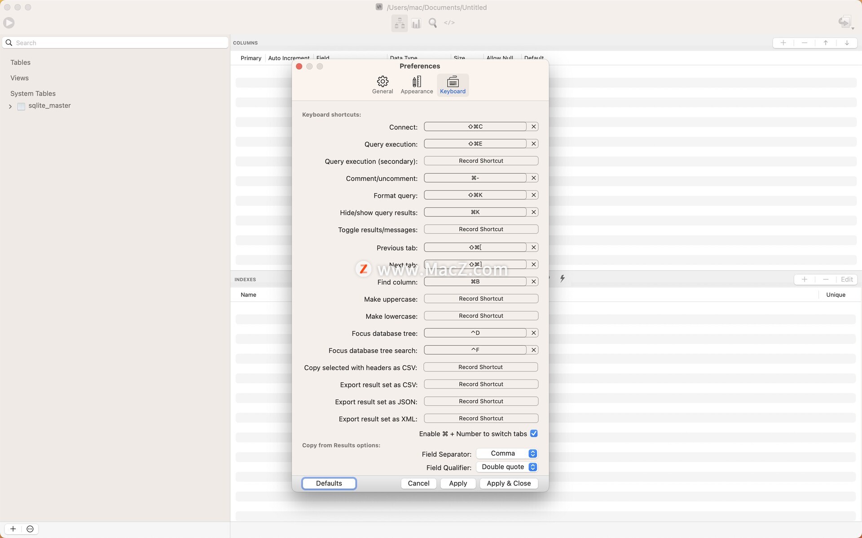Viewport: 862px width, 538px height.
Task: Click the Defaults button
Action: coord(329,483)
